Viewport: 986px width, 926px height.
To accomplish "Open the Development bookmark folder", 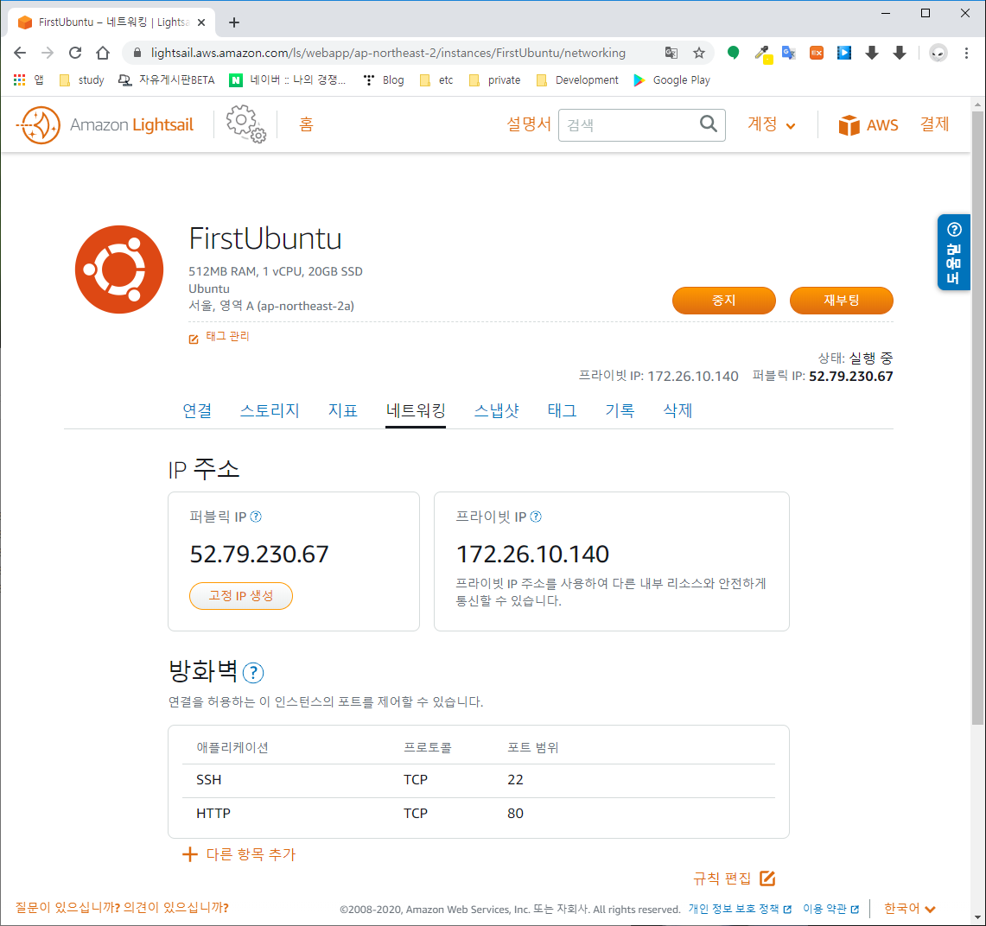I will pos(577,79).
